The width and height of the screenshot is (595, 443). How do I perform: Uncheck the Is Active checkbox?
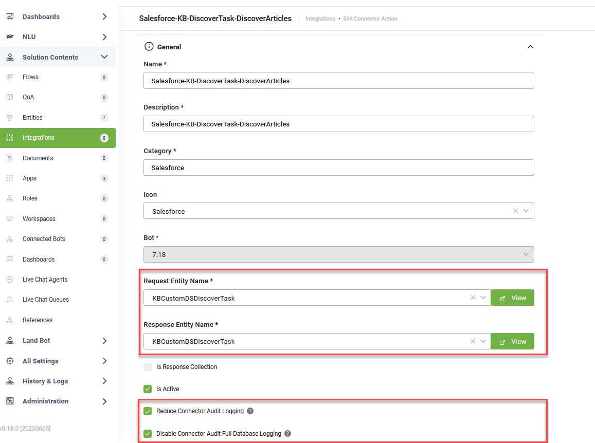tap(148, 389)
